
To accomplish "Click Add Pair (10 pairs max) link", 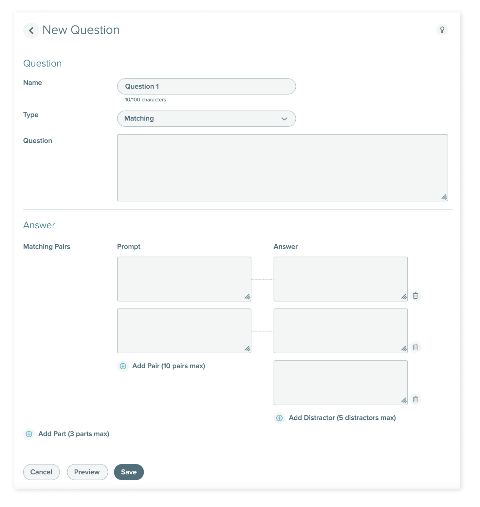I will [169, 366].
